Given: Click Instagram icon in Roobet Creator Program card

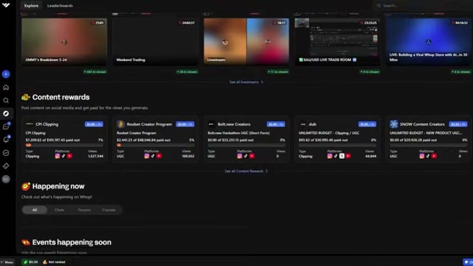Looking at the screenshot, I should [147, 156].
